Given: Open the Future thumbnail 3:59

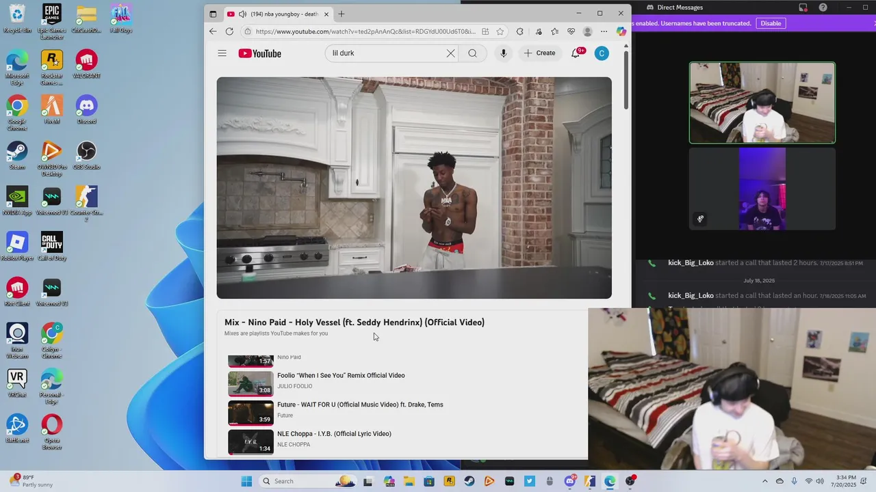Looking at the screenshot, I should (x=250, y=413).
